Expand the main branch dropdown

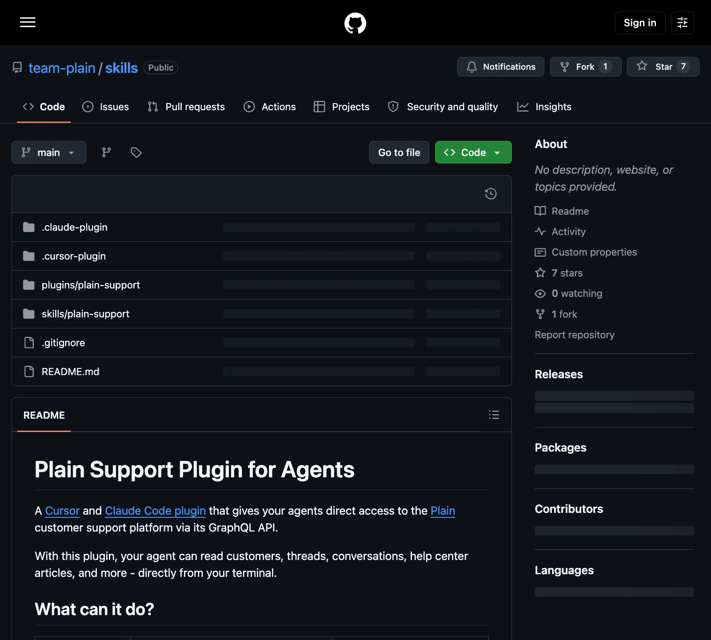click(x=49, y=152)
